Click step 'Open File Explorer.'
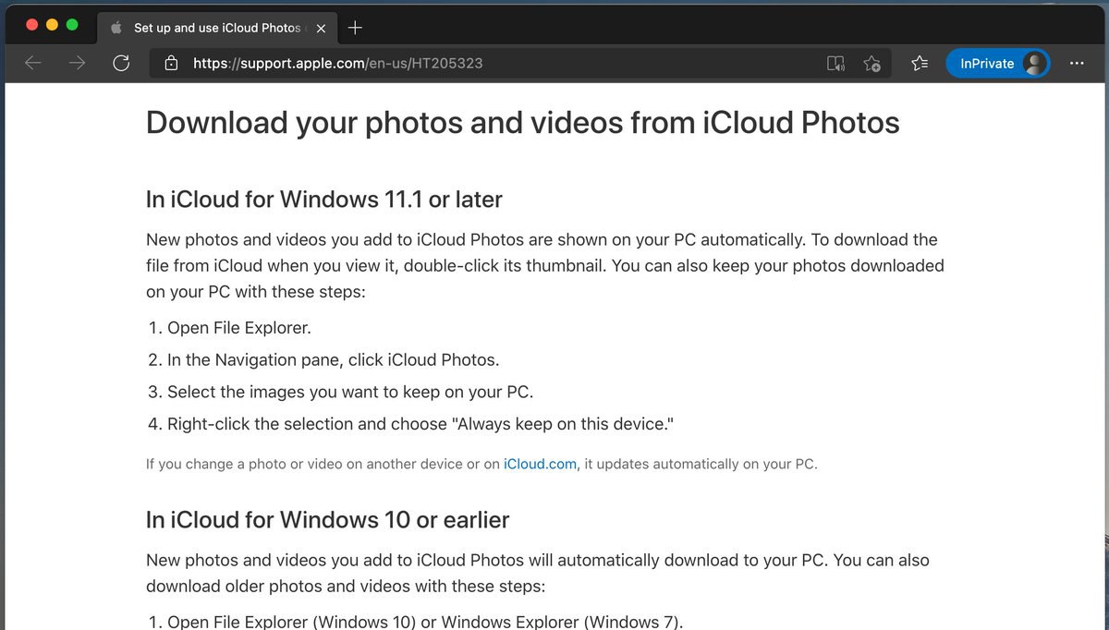The height and width of the screenshot is (630, 1109). [x=239, y=328]
